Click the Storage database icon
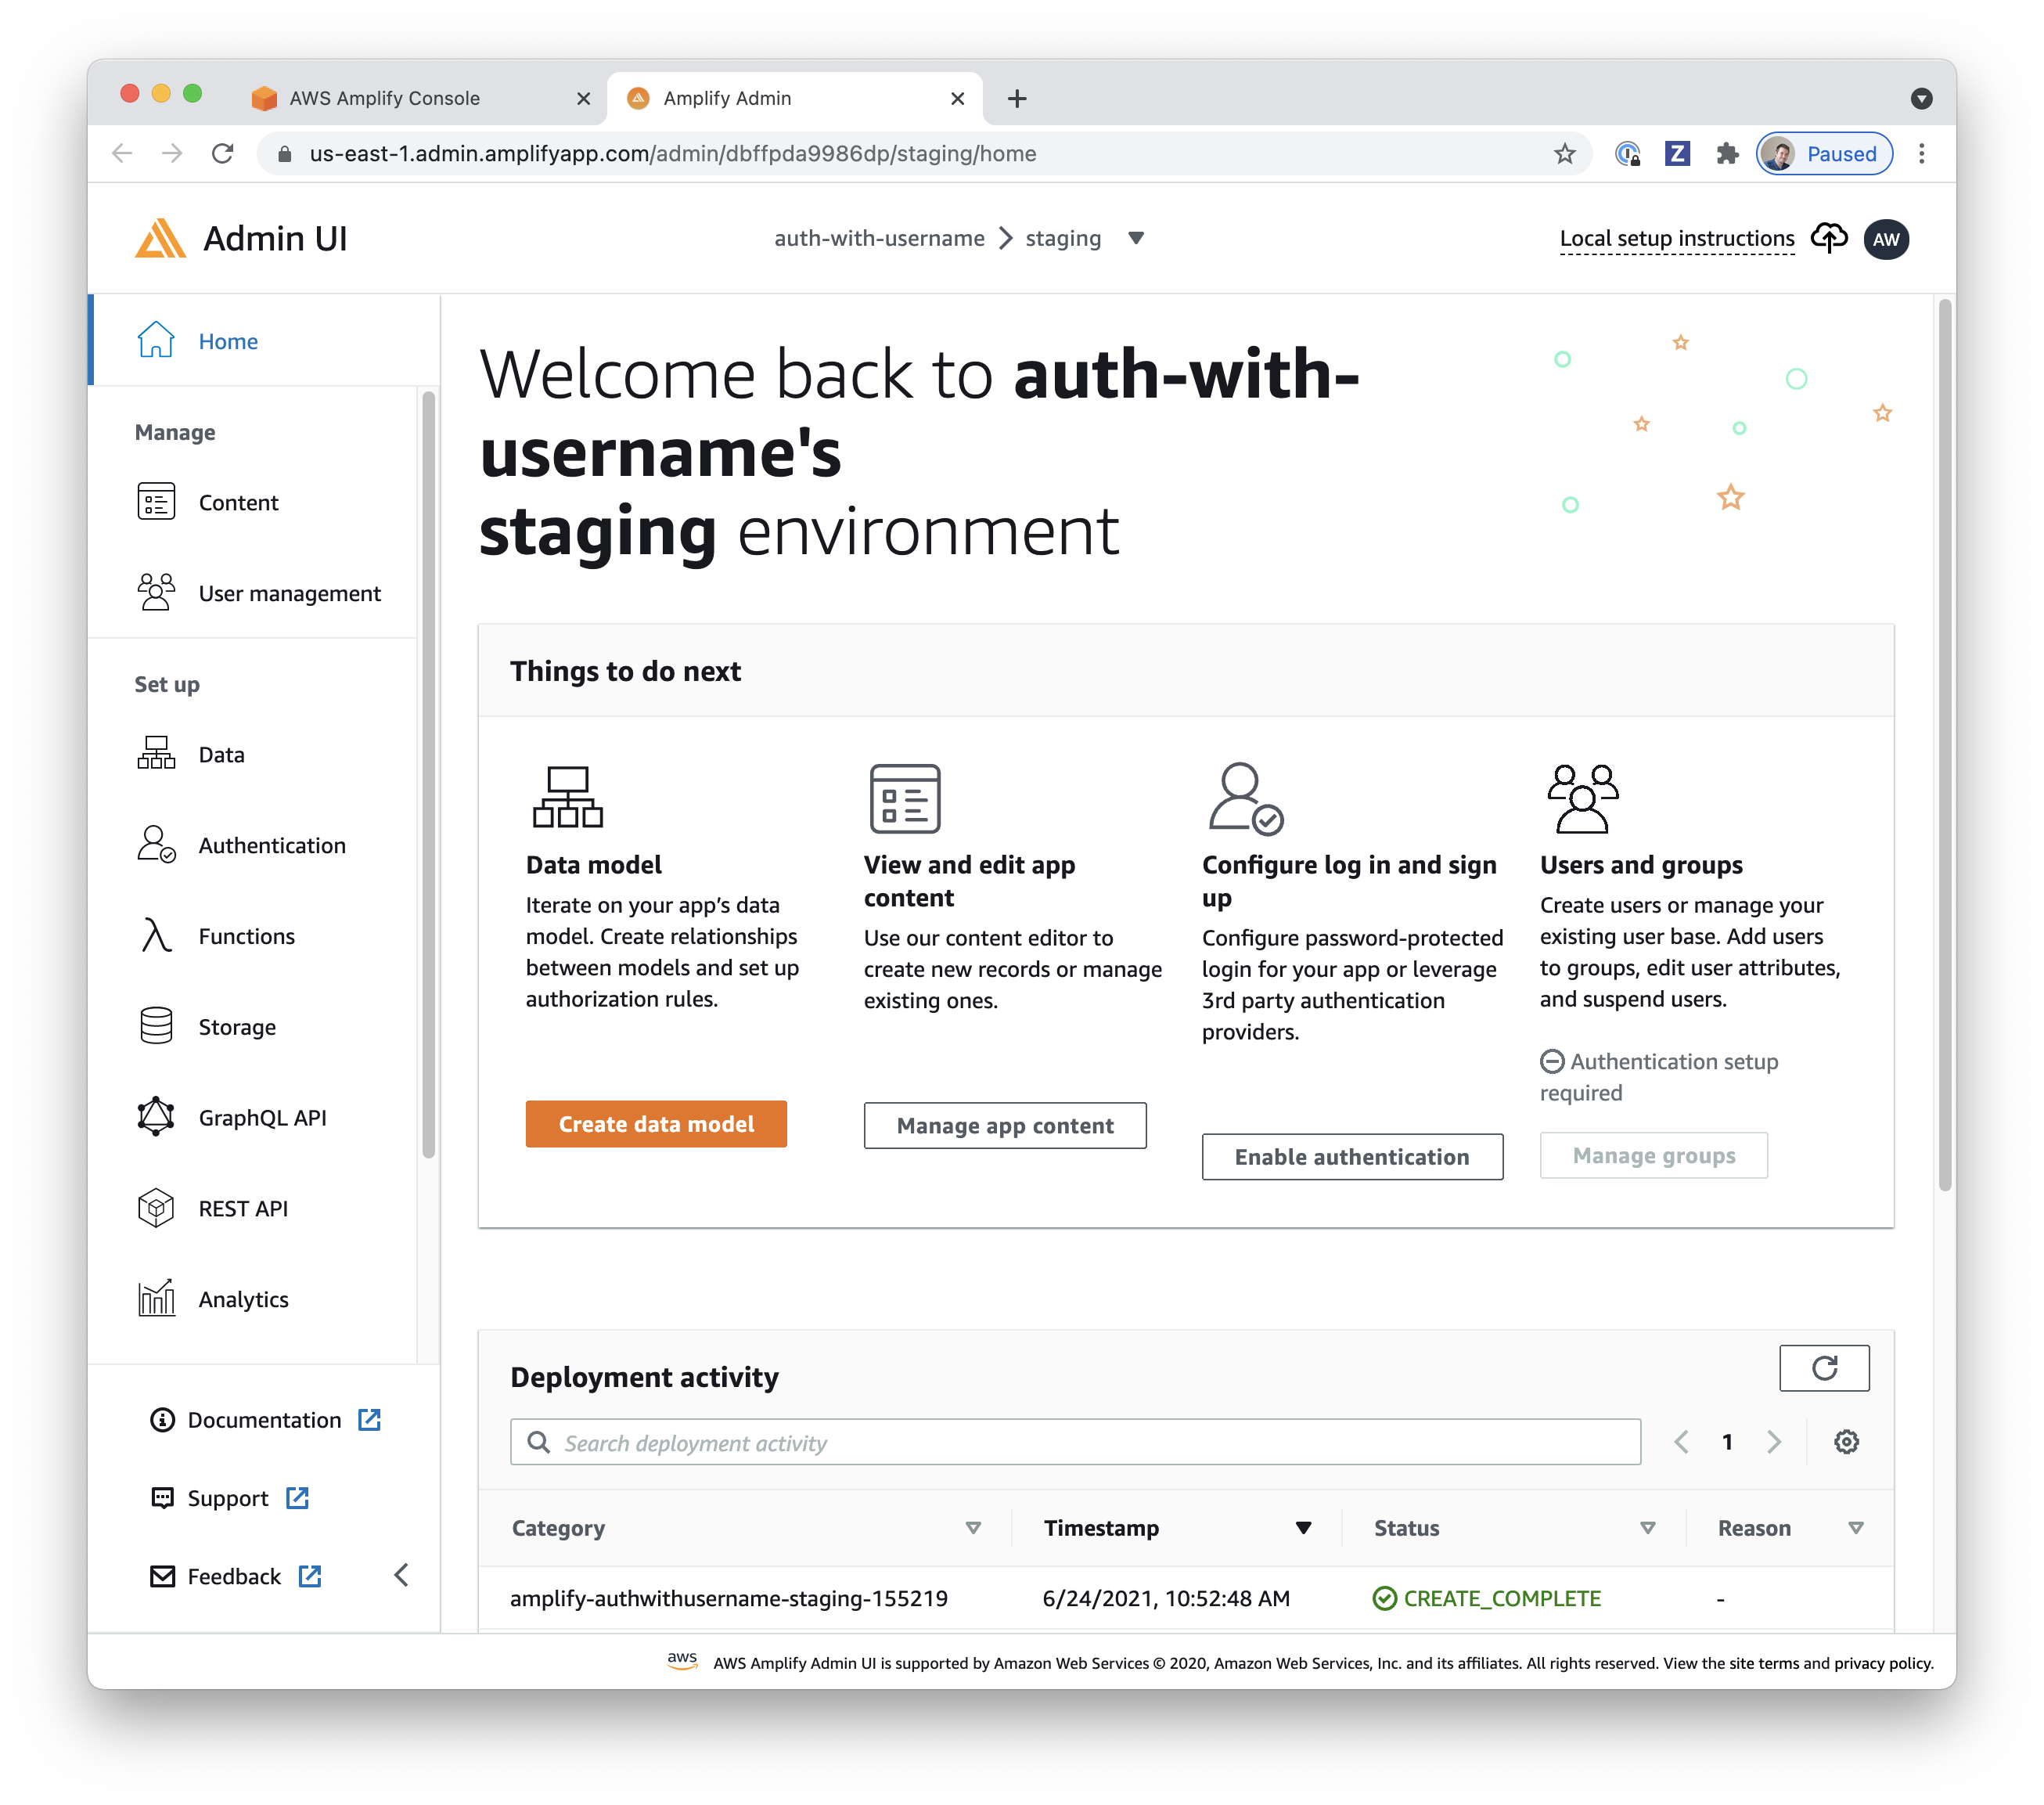Image resolution: width=2044 pixels, height=1805 pixels. point(156,1027)
